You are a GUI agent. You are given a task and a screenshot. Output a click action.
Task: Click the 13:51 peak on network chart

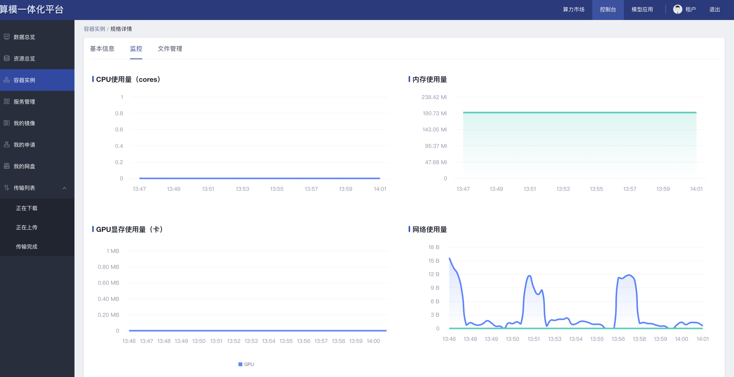tap(529, 276)
